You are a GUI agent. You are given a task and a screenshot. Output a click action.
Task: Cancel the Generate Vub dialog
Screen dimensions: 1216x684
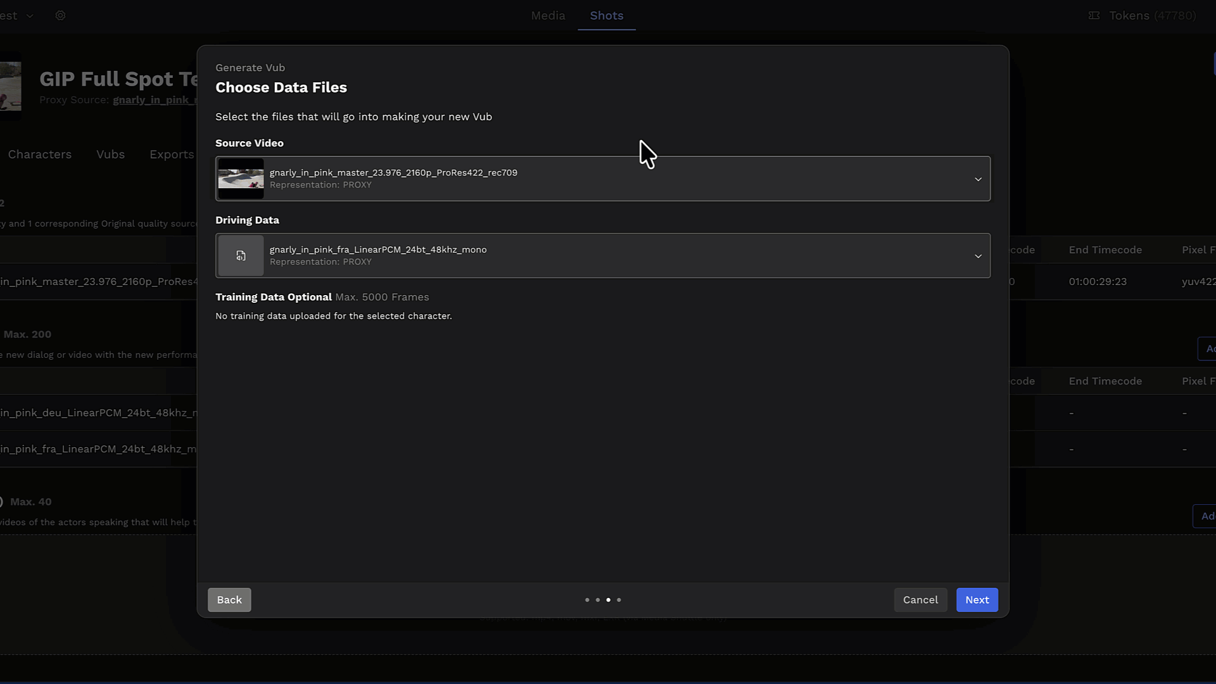(x=920, y=600)
